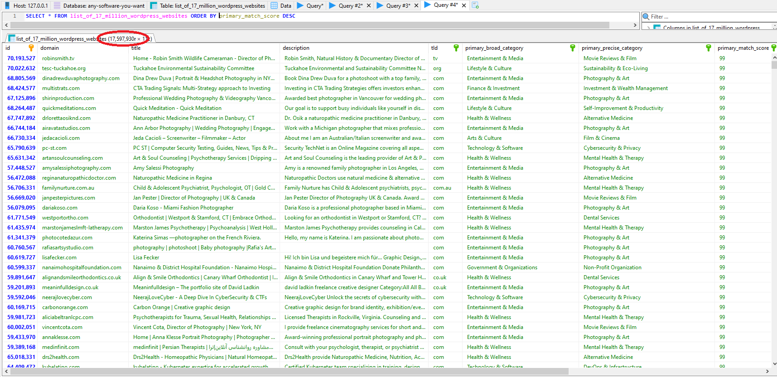Click the results grid vertical scroll-down arrow
Screen dimensions: 777x377
pos(774,363)
